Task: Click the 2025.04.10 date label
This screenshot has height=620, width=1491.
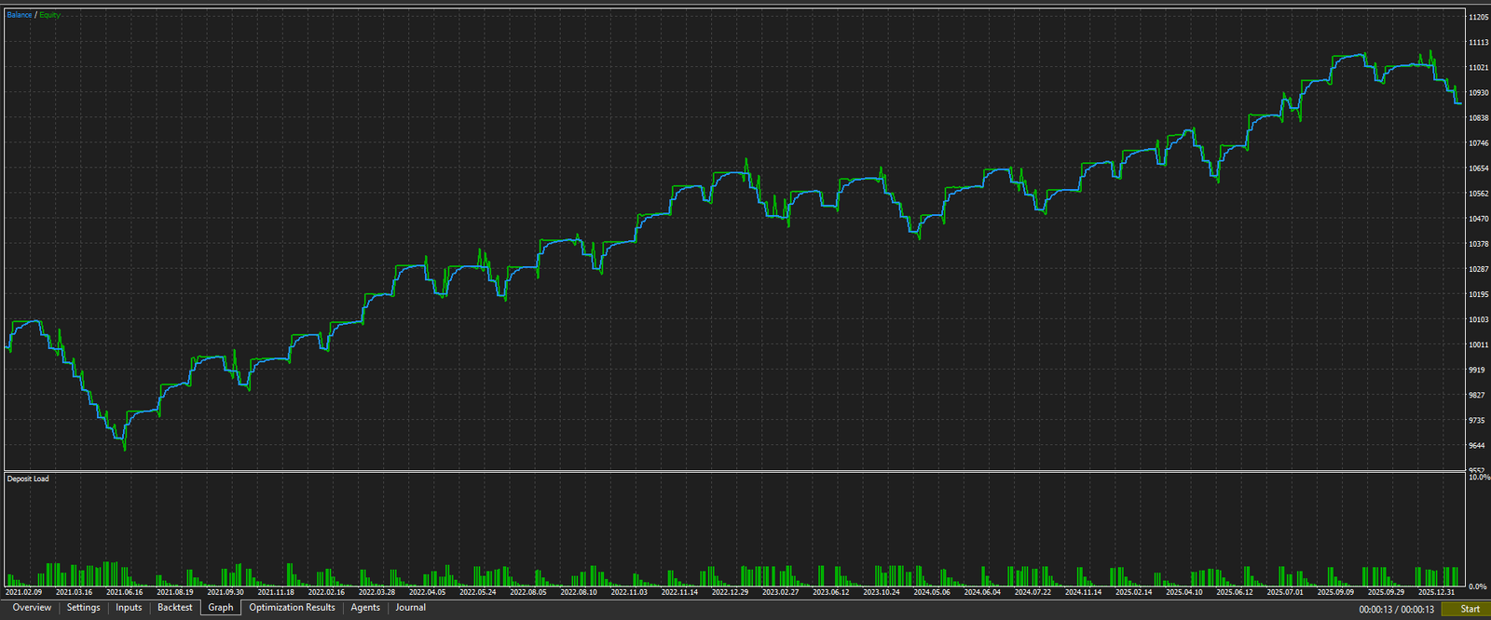Action: (x=1184, y=592)
